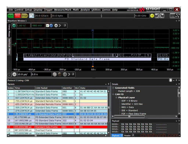Open the File menu
The width and height of the screenshot is (188, 144).
[11, 10]
